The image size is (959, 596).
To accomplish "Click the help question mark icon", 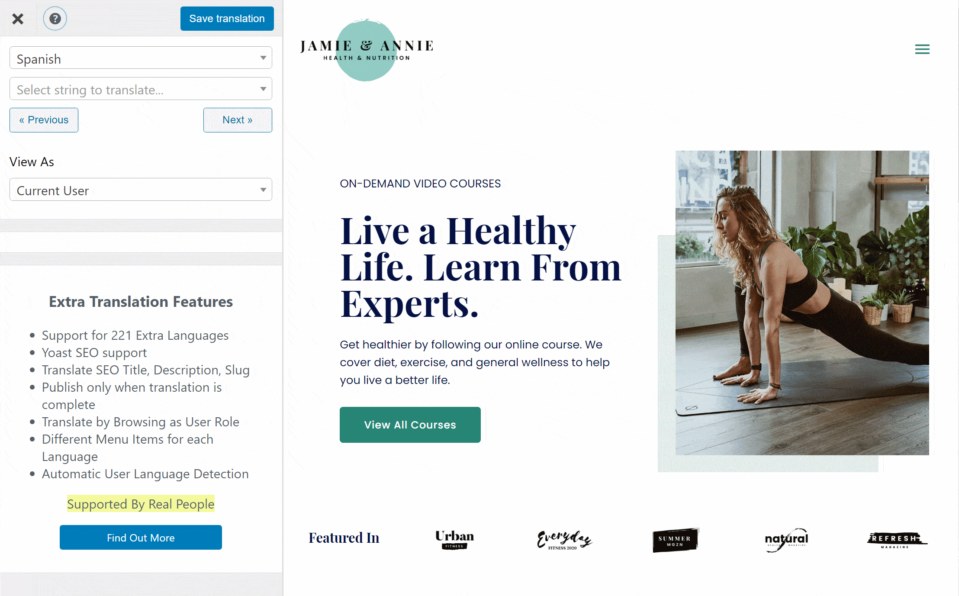I will (x=55, y=19).
